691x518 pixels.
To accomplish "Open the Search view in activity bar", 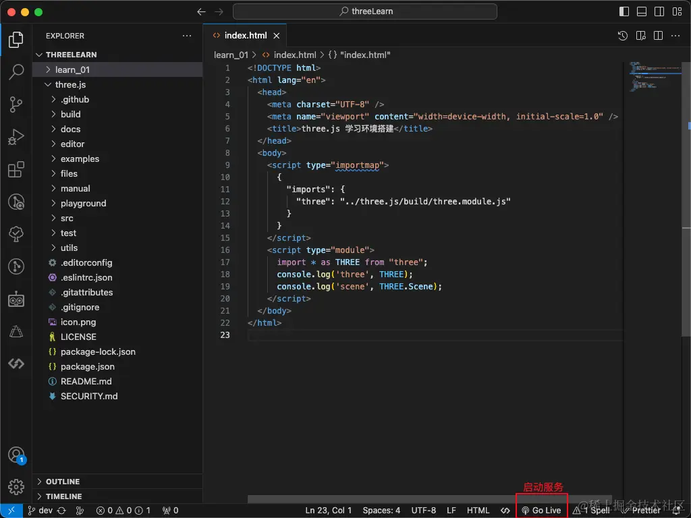I will [x=16, y=72].
